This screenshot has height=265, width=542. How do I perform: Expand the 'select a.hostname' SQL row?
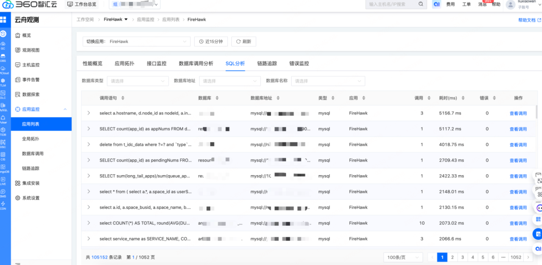(x=88, y=113)
